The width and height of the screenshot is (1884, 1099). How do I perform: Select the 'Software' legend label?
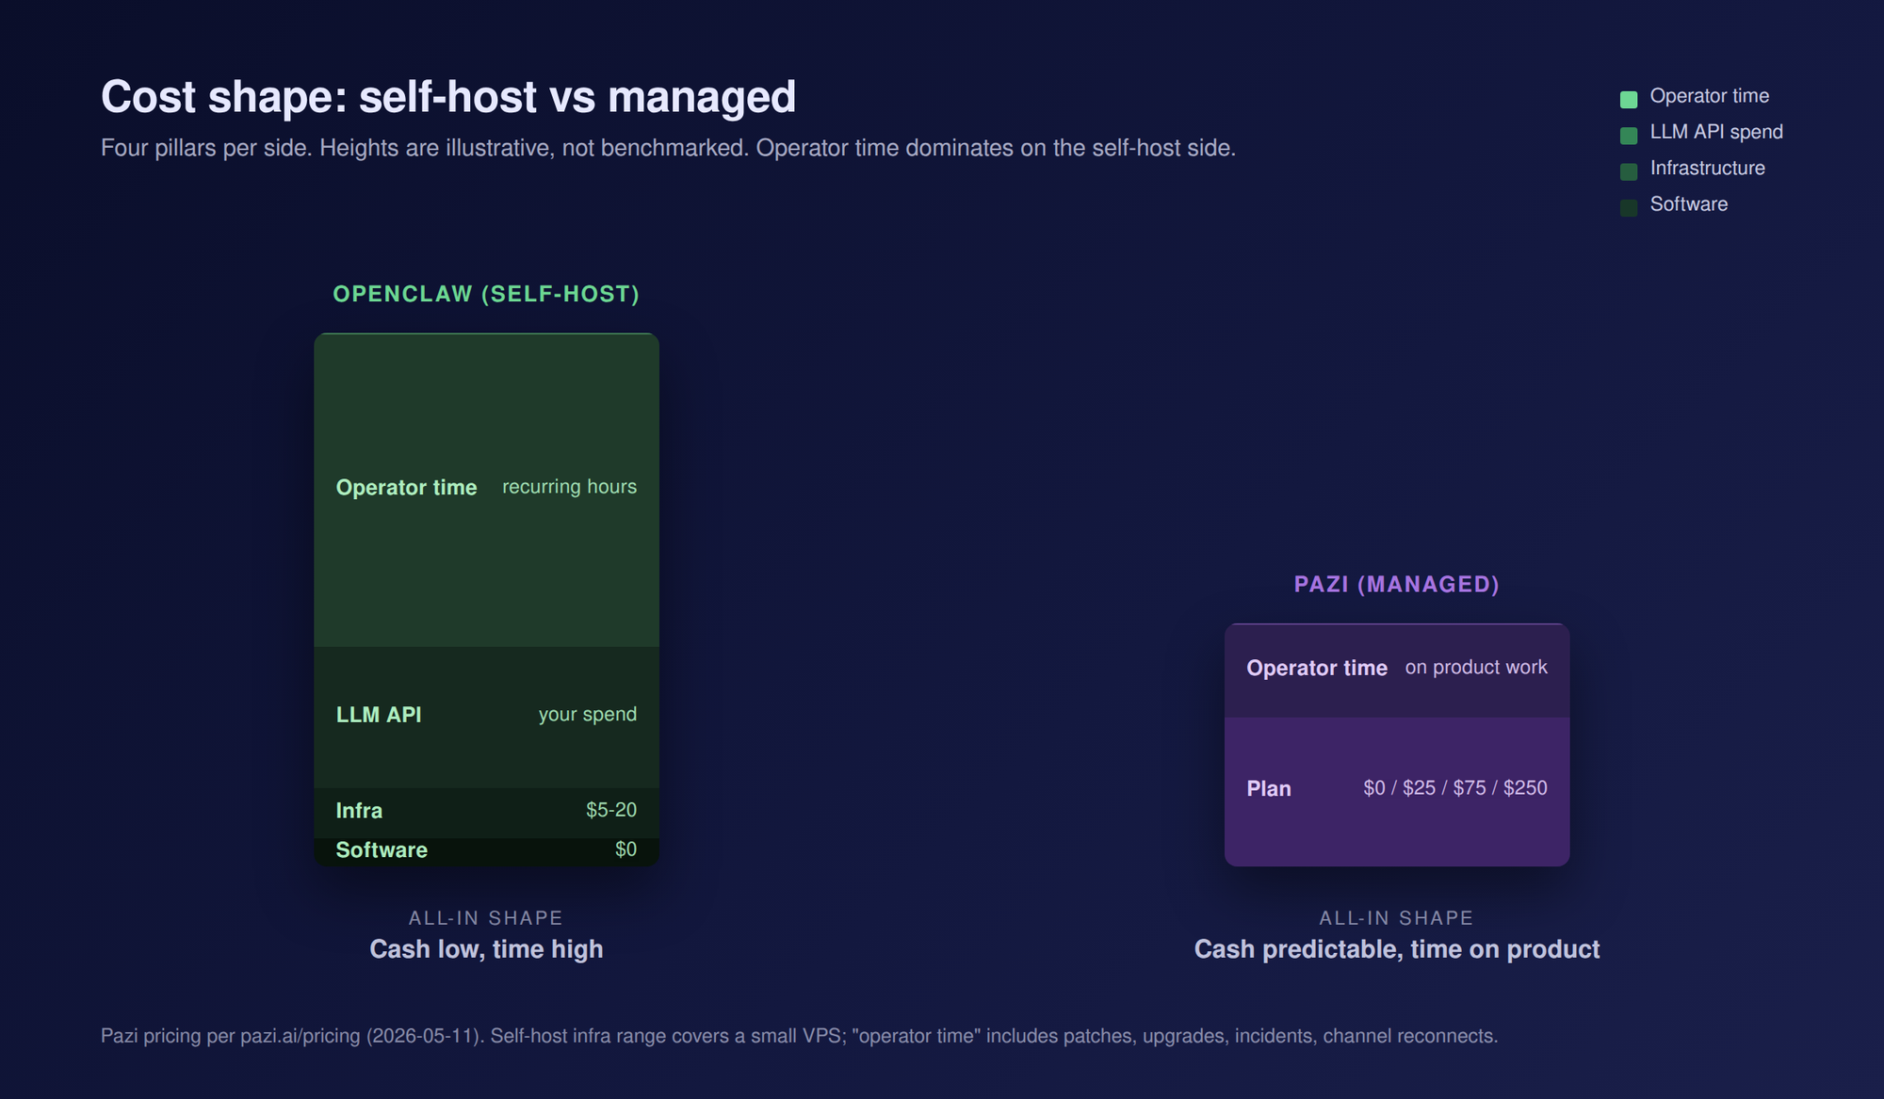pyautogui.click(x=1688, y=204)
